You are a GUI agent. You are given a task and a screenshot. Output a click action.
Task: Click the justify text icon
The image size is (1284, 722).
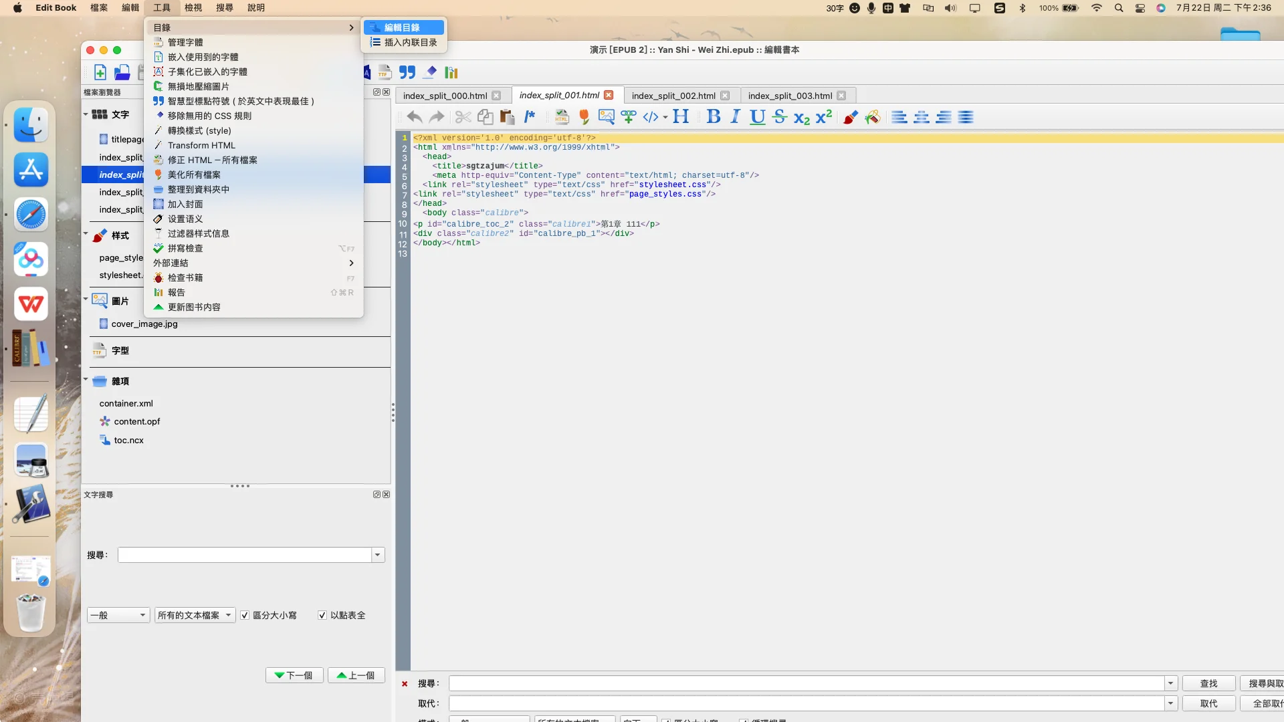[x=966, y=117]
